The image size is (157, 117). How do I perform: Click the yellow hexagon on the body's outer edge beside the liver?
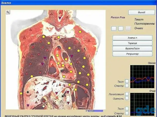click(x=21, y=93)
